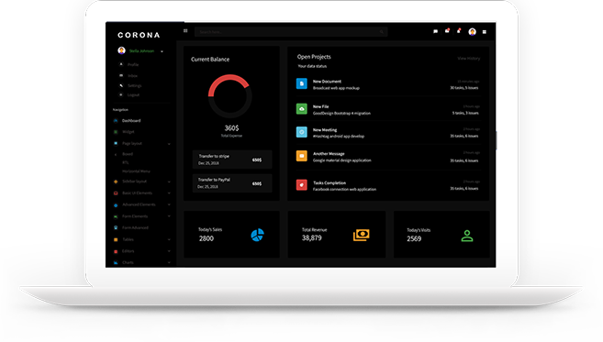Click the blue pie chart icon in Today's Sales
Image resolution: width=603 pixels, height=342 pixels.
pyautogui.click(x=257, y=235)
